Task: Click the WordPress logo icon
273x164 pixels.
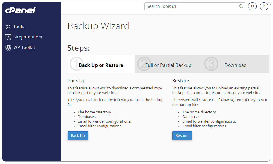Action: click(8, 48)
